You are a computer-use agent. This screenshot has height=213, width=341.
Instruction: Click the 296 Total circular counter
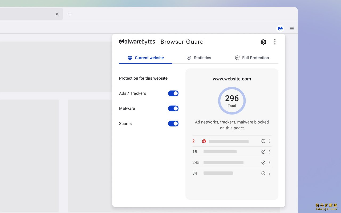(x=232, y=101)
